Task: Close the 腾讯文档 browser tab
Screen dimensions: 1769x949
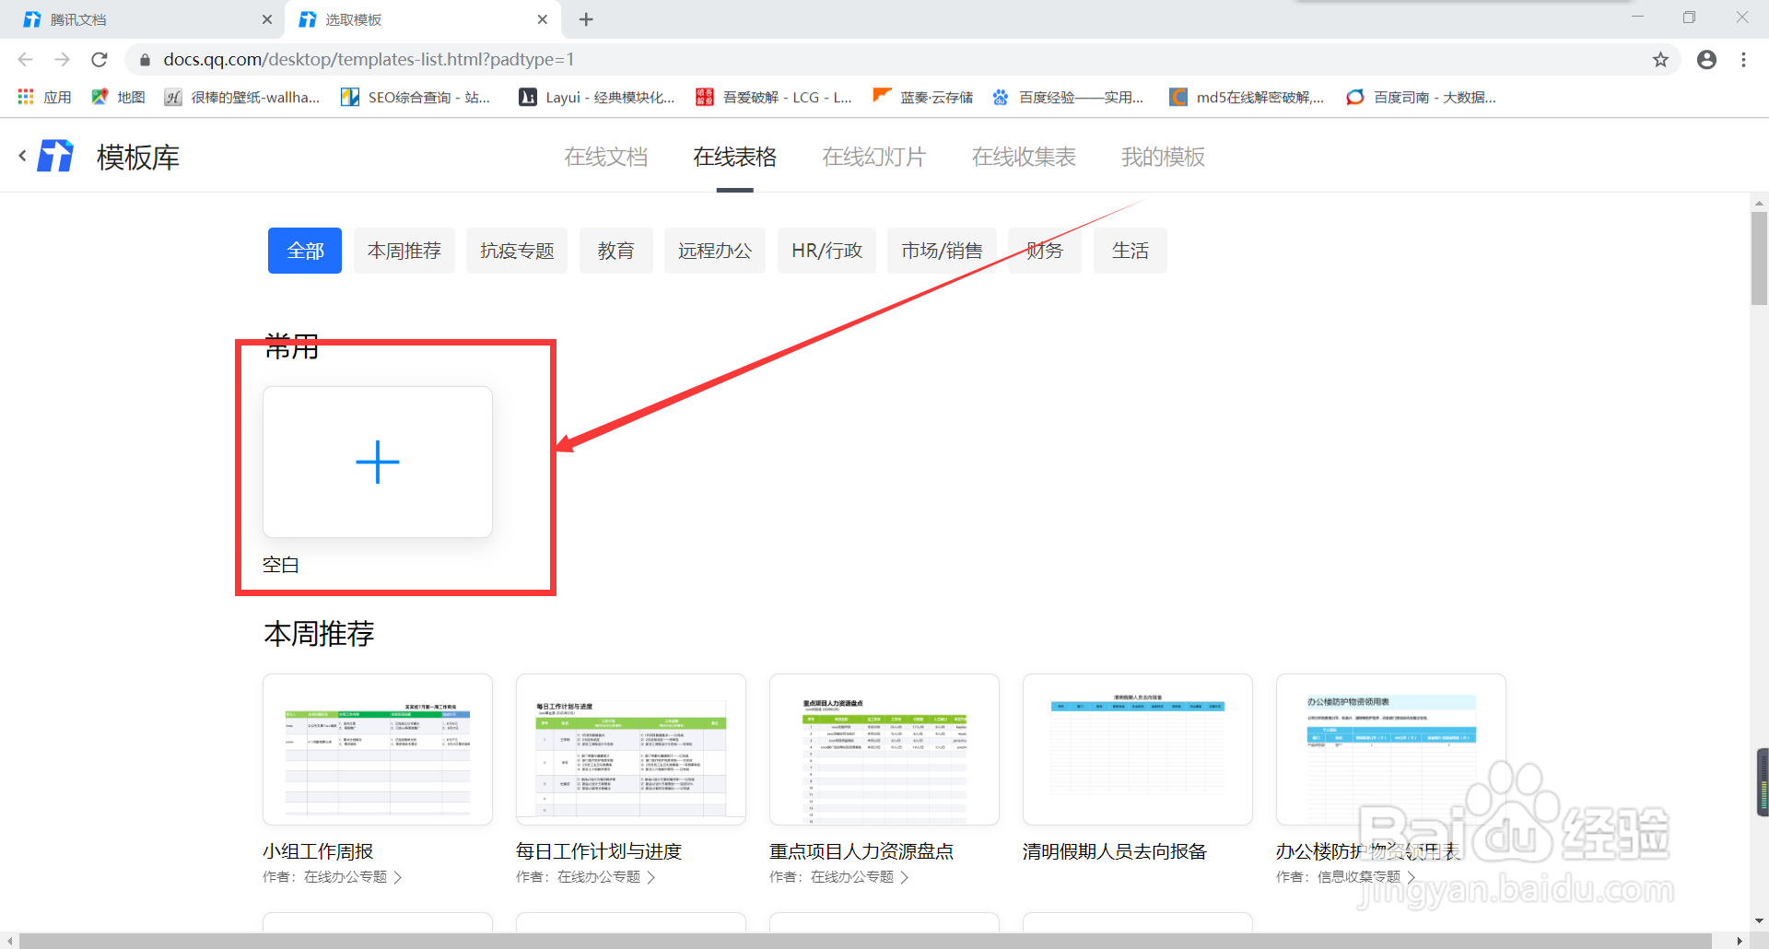Action: coord(267,19)
